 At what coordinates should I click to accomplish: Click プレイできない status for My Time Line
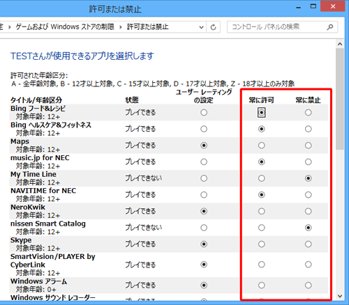coord(144,178)
